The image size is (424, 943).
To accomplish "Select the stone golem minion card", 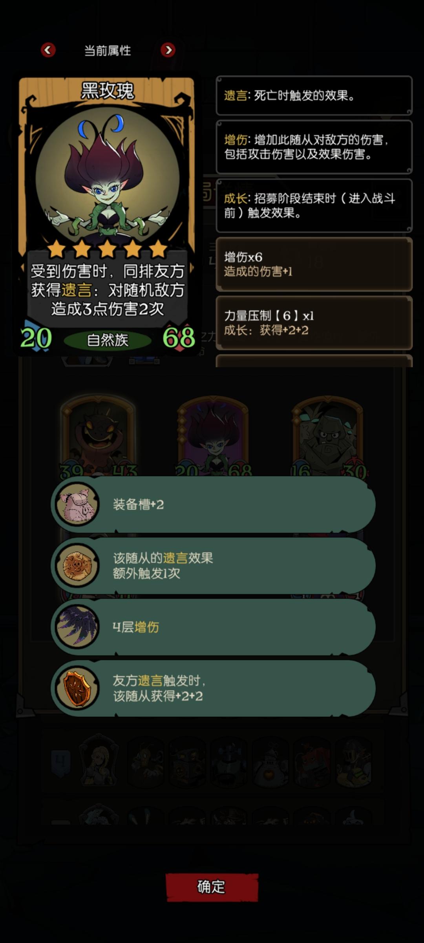I will pos(328,437).
